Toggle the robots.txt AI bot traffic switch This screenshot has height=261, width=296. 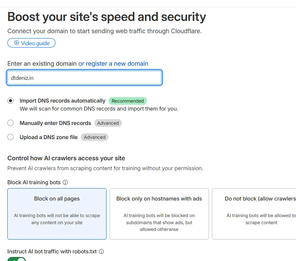click(x=17, y=259)
